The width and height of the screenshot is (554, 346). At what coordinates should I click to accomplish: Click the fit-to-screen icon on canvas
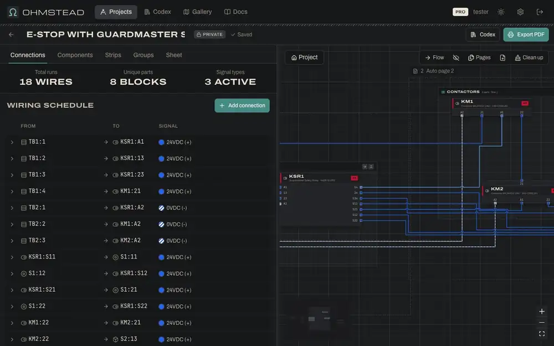coord(542,334)
